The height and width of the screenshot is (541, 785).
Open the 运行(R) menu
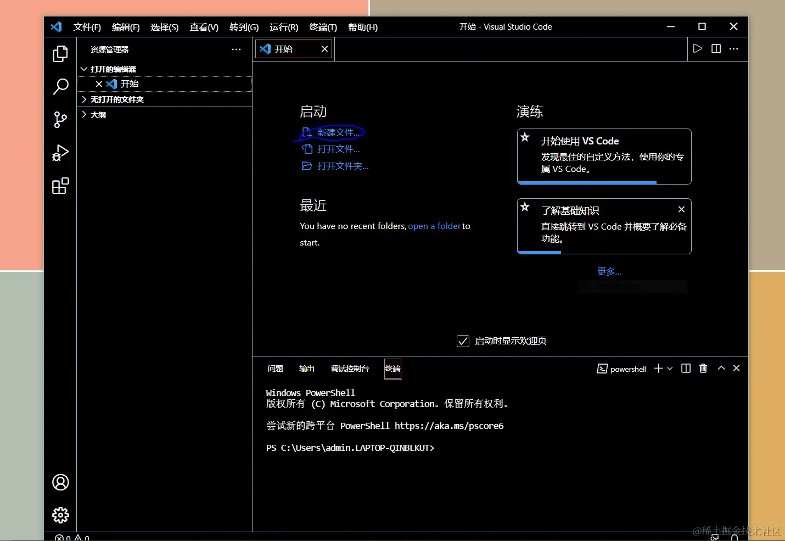point(284,27)
